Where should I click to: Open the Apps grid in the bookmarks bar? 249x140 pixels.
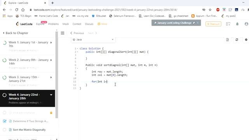(8, 16)
